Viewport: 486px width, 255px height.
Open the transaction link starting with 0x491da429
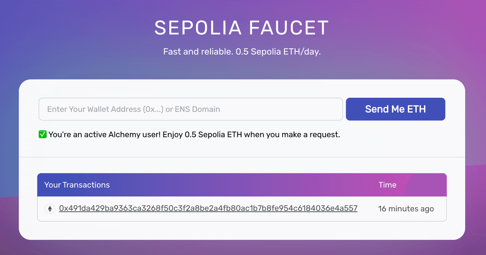(208, 208)
